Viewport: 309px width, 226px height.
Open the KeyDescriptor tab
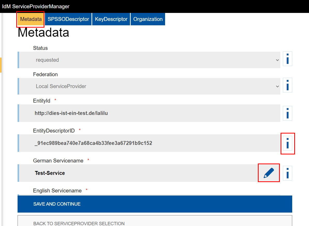(x=111, y=19)
